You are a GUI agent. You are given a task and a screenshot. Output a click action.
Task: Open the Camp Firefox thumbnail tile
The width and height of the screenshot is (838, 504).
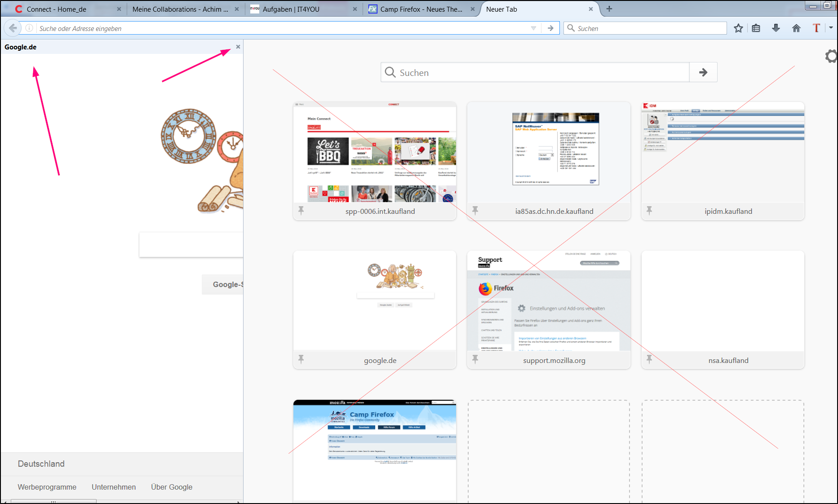375,451
